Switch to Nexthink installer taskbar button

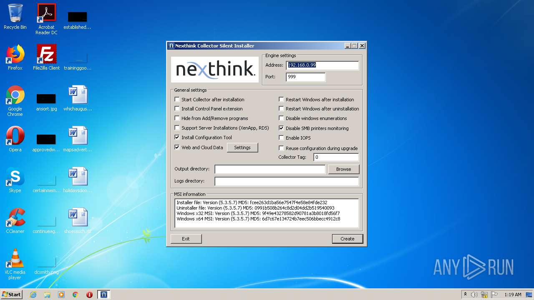[x=103, y=295]
